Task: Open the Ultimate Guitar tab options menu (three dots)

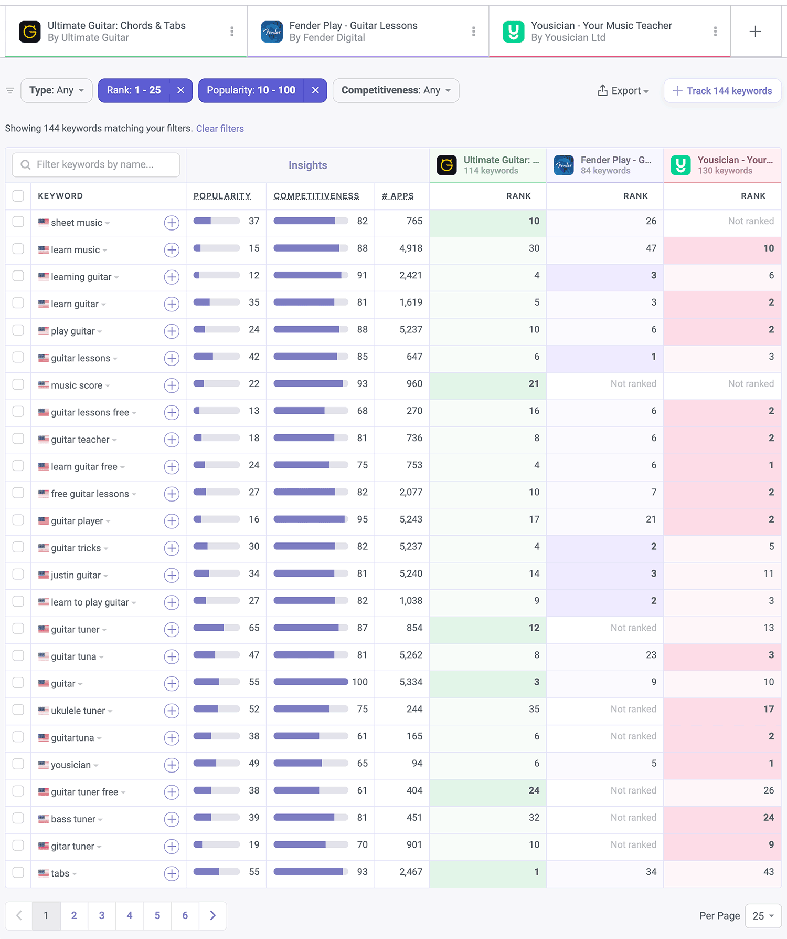Action: click(232, 32)
